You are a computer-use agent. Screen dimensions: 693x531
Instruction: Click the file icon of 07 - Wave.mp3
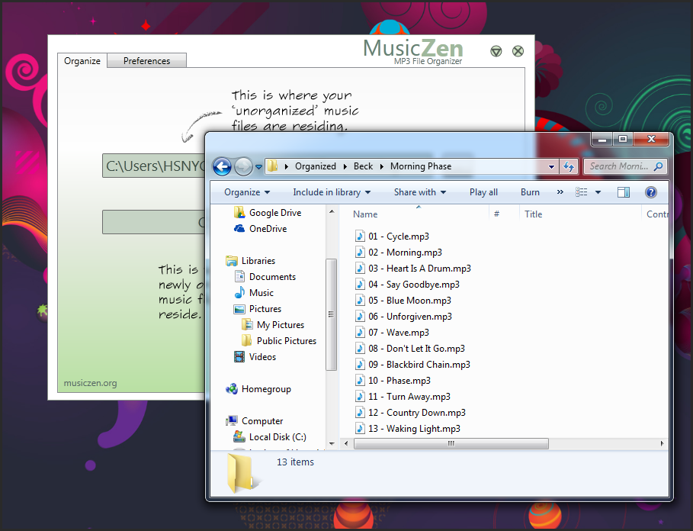[360, 333]
